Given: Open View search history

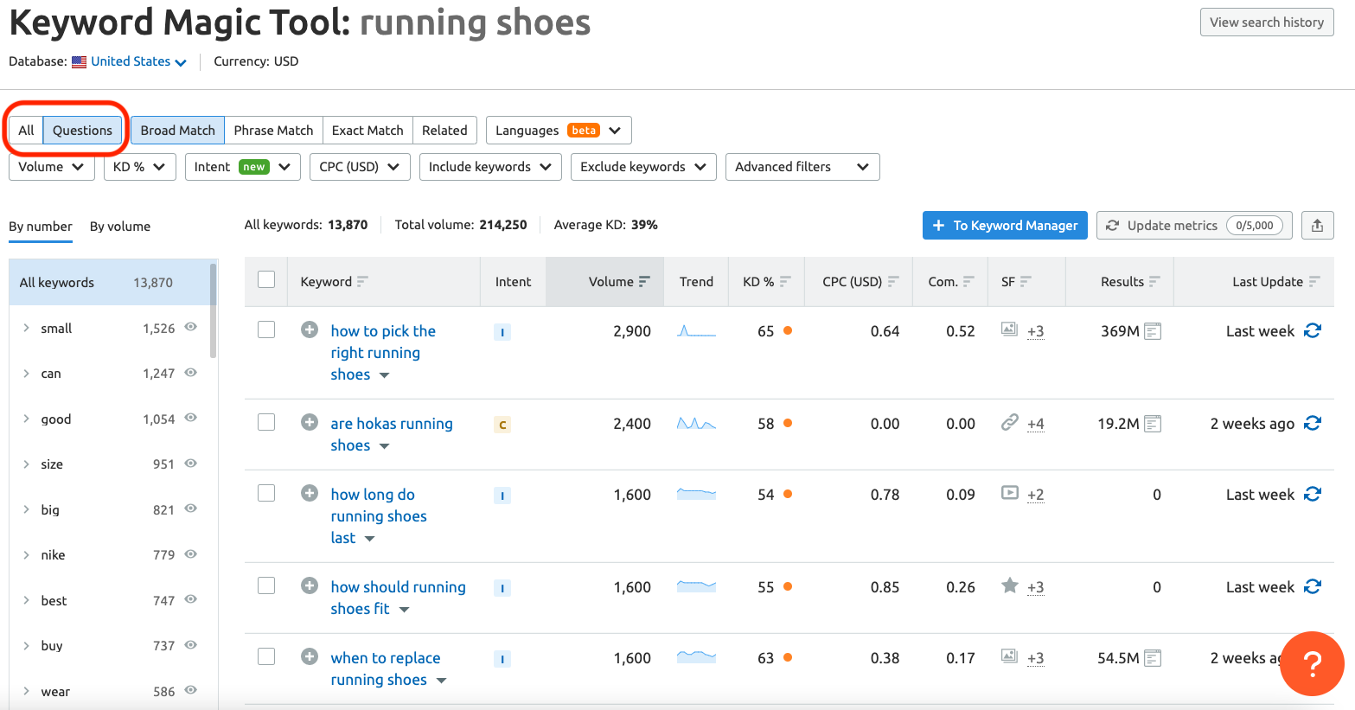Looking at the screenshot, I should click(1266, 22).
